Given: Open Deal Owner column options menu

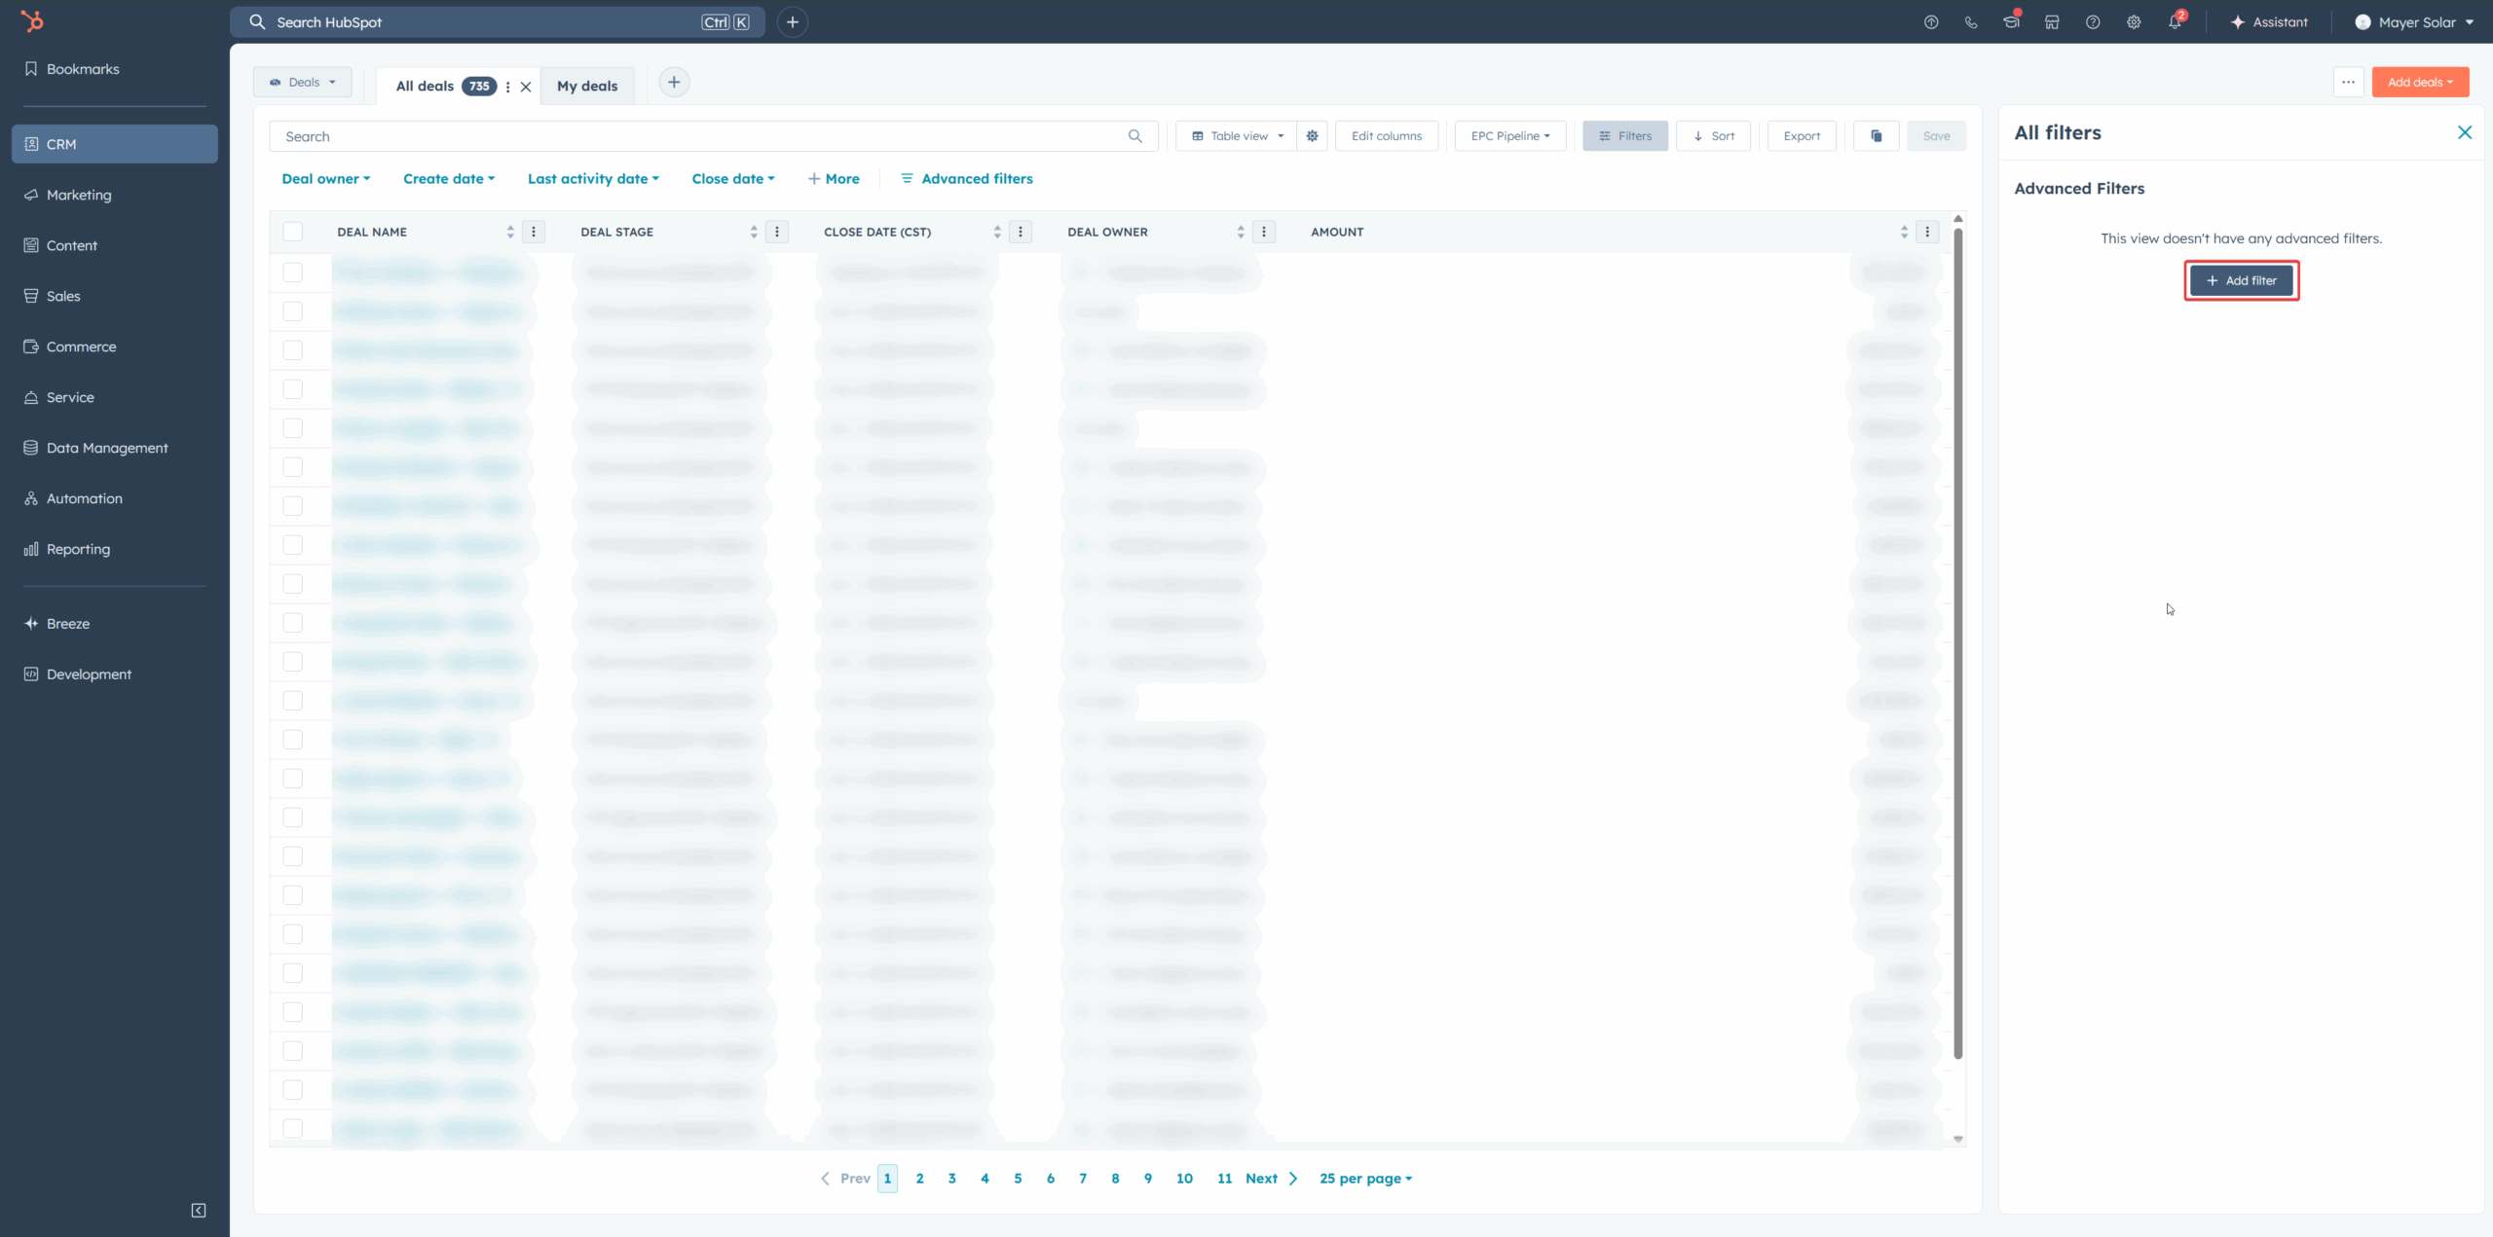Looking at the screenshot, I should click(1263, 232).
